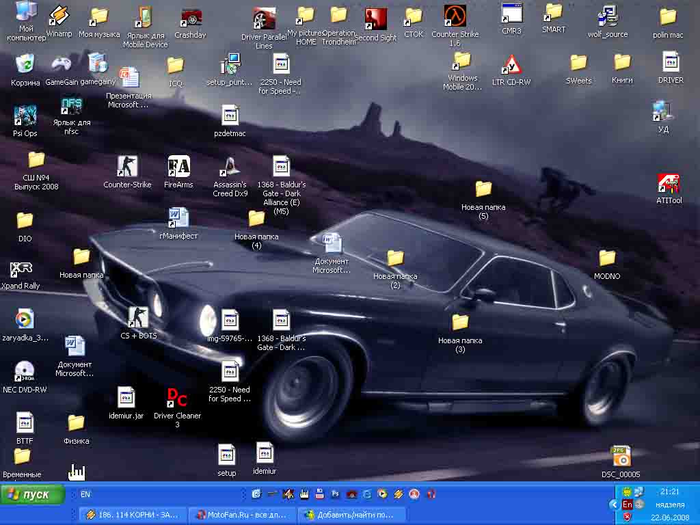Click the red security shield tray icon
Screen dimensions: 700x525
[x=628, y=517]
